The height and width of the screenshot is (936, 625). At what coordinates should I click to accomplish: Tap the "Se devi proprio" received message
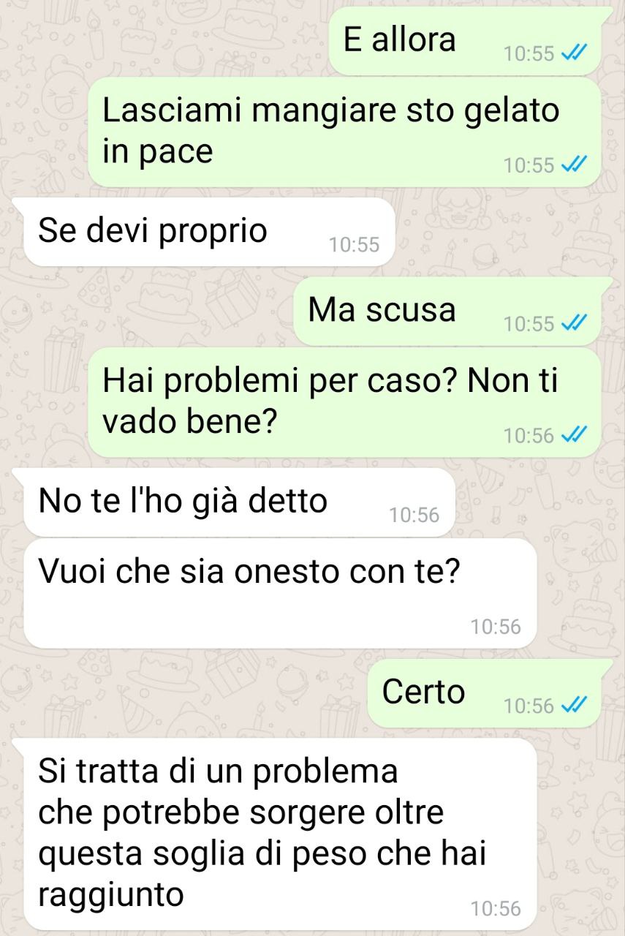coord(208,232)
